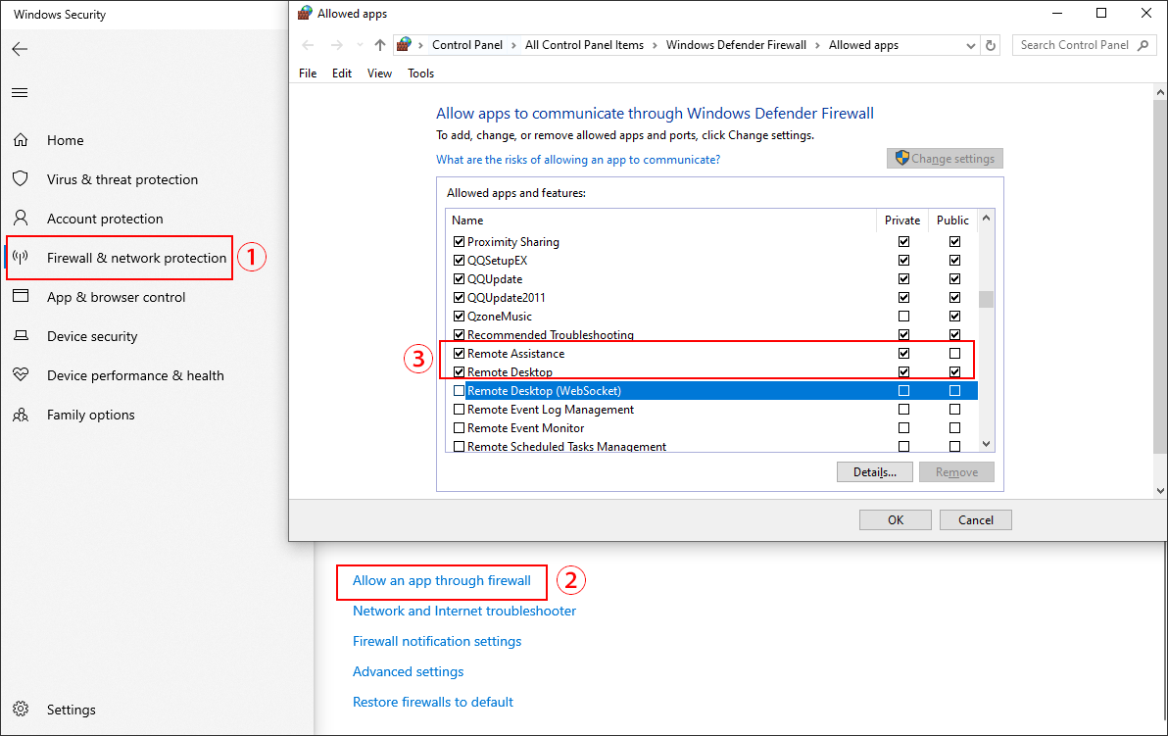Toggle QQUpdate Public checkbox
This screenshot has height=736, width=1168.
click(954, 278)
